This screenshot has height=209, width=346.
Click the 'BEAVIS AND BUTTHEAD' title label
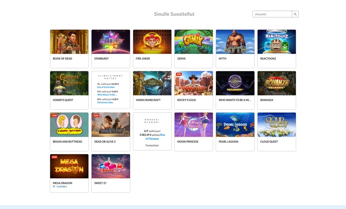67,142
